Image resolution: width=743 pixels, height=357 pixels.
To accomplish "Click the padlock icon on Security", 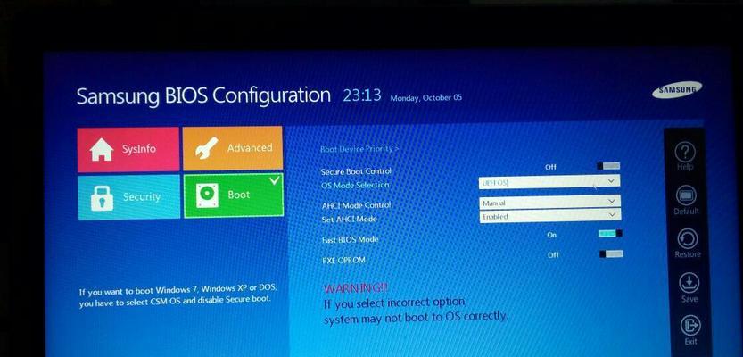I will click(102, 198).
